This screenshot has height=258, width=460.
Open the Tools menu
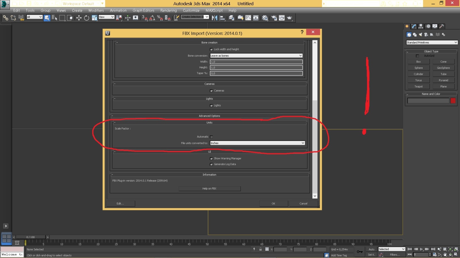coord(30,10)
